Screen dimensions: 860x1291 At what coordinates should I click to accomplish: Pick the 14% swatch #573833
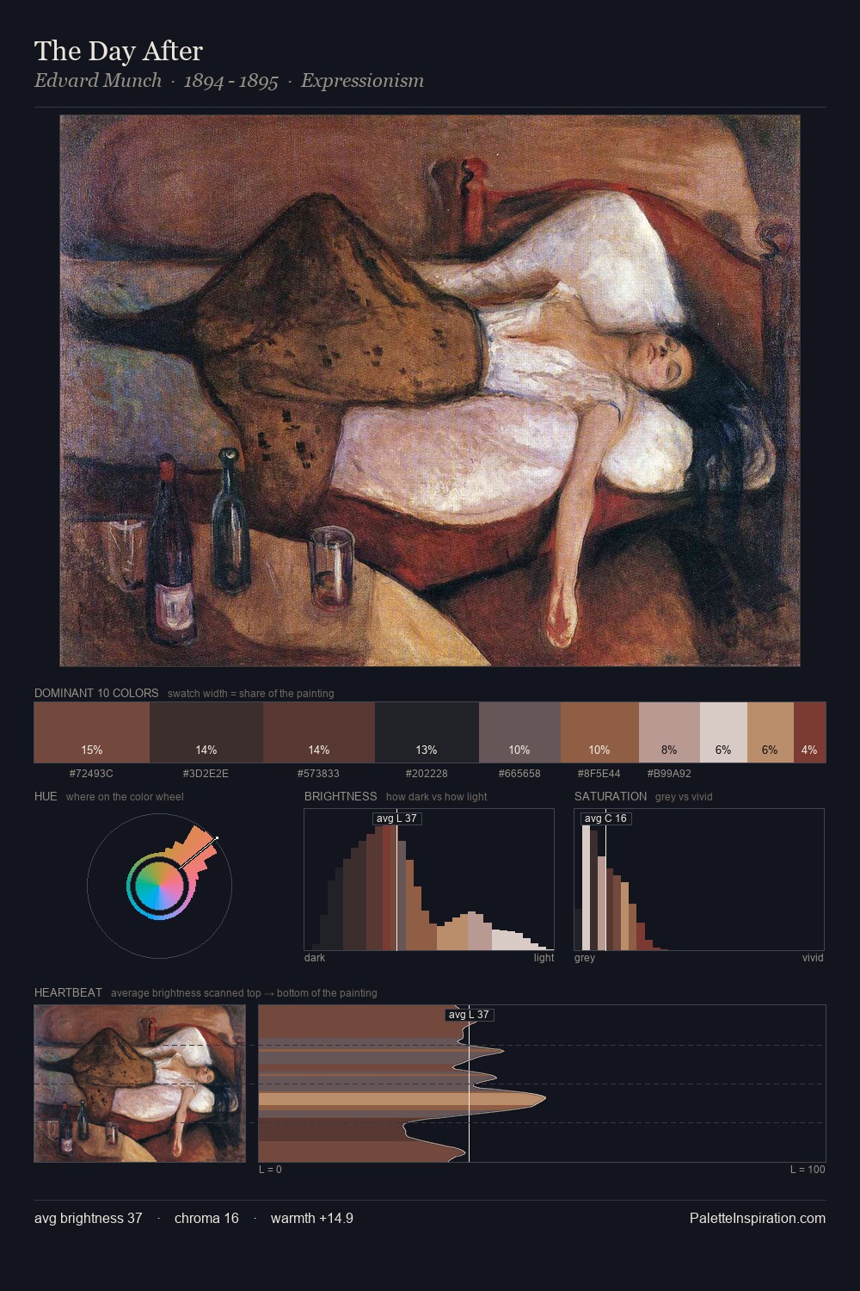tap(319, 732)
